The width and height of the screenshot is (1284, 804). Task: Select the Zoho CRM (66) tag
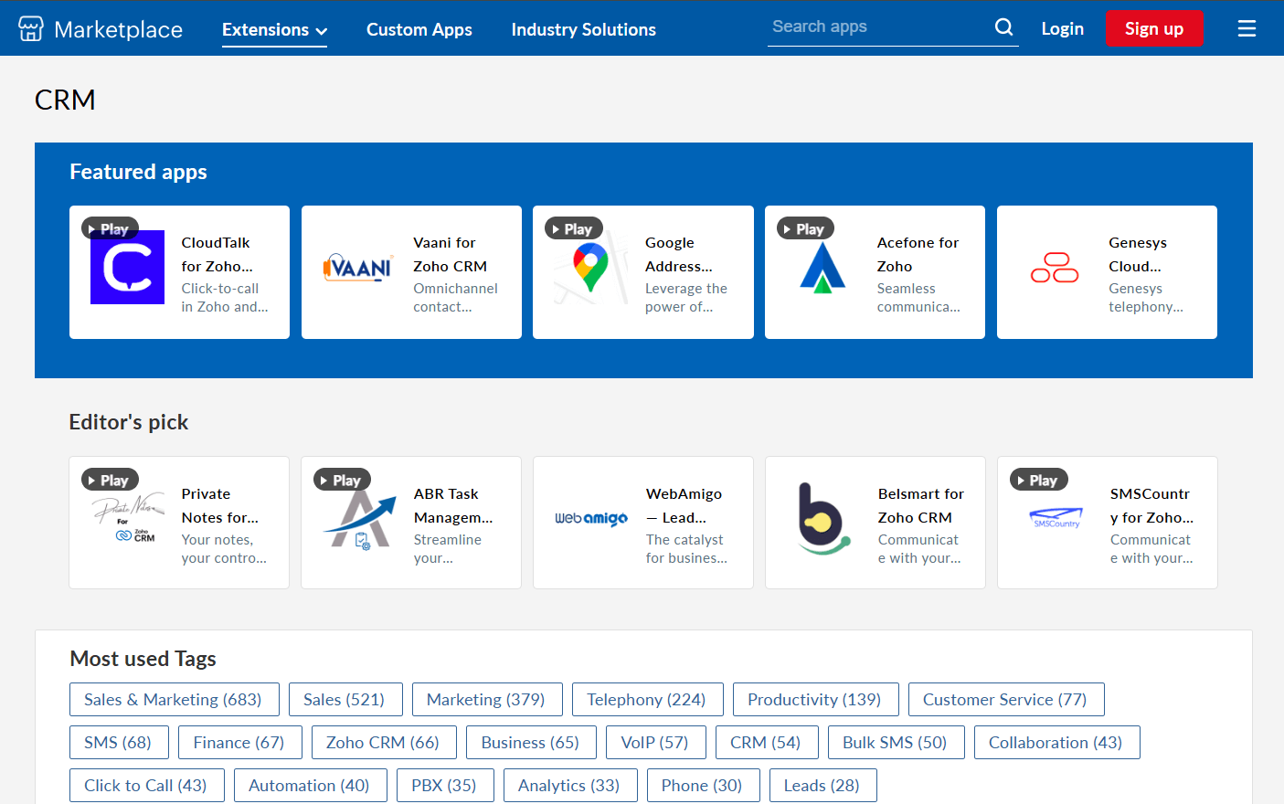point(384,743)
